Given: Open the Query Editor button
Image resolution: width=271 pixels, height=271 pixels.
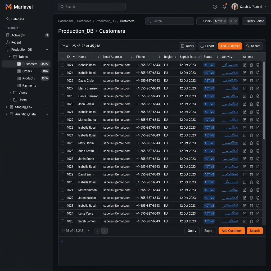Looking at the screenshot, I should click(x=254, y=21).
